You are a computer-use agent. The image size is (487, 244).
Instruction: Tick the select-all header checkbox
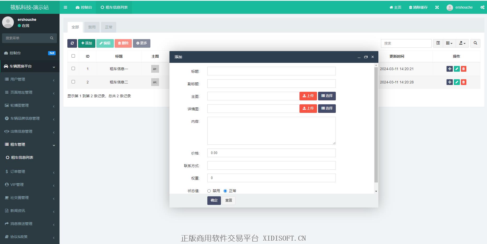point(73,56)
